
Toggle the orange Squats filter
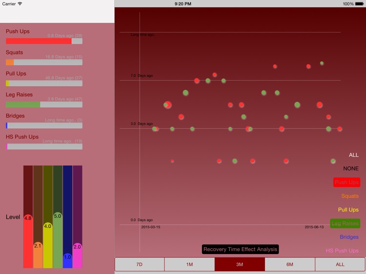pos(350,196)
